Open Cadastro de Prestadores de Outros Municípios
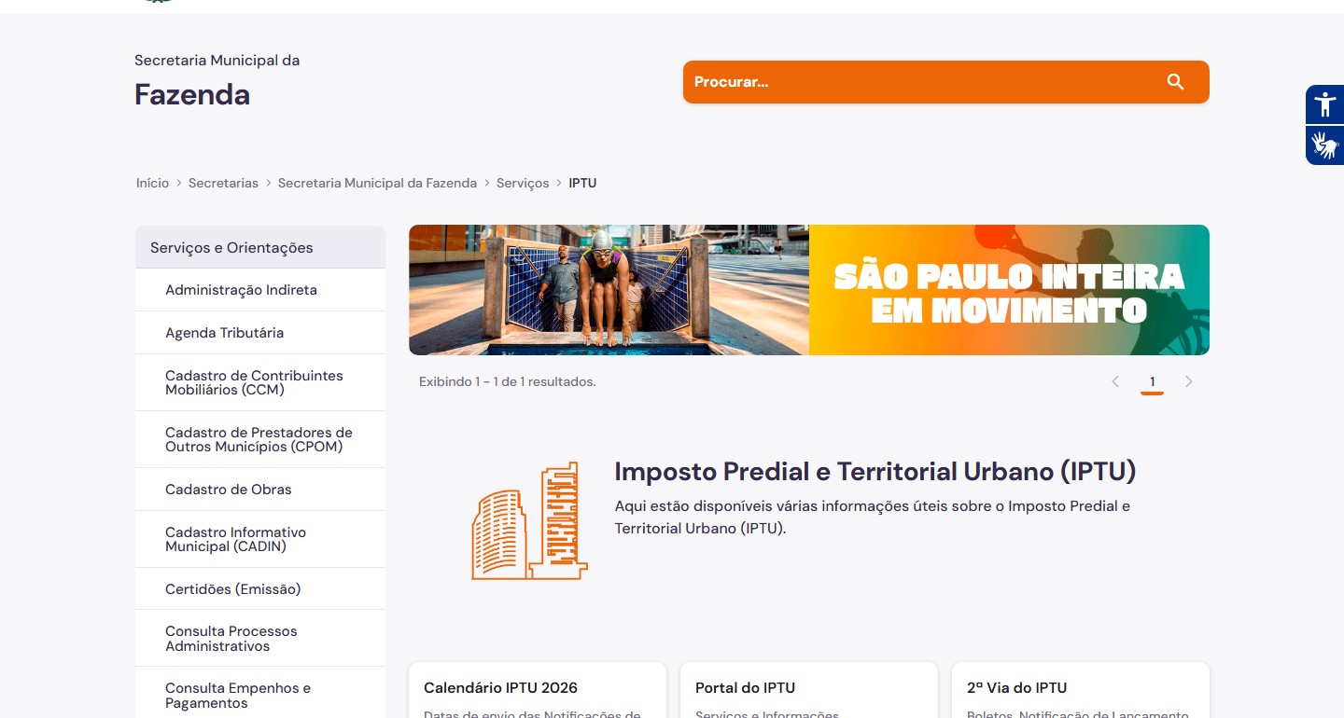The height and width of the screenshot is (718, 1344). (x=260, y=439)
